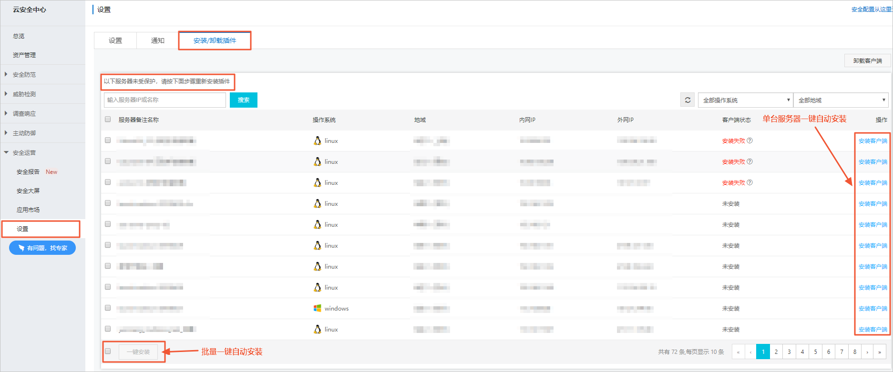Click the next page arrow in pagination

click(867, 352)
